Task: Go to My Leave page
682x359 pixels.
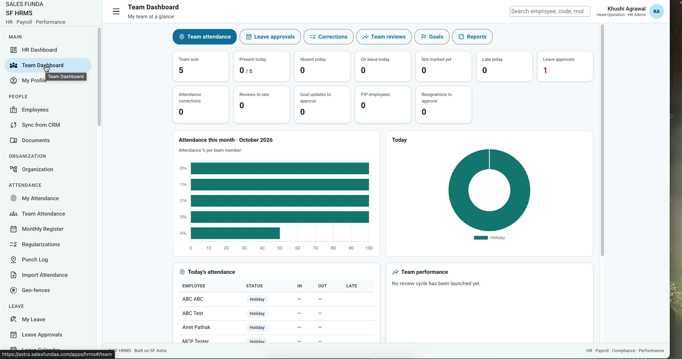Action: tap(48, 319)
